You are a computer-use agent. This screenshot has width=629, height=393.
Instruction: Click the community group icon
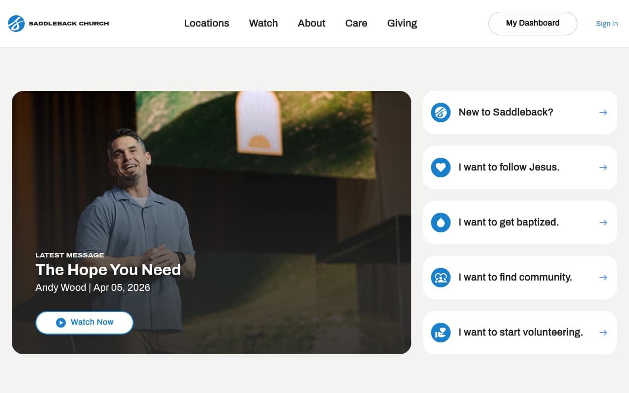point(441,278)
